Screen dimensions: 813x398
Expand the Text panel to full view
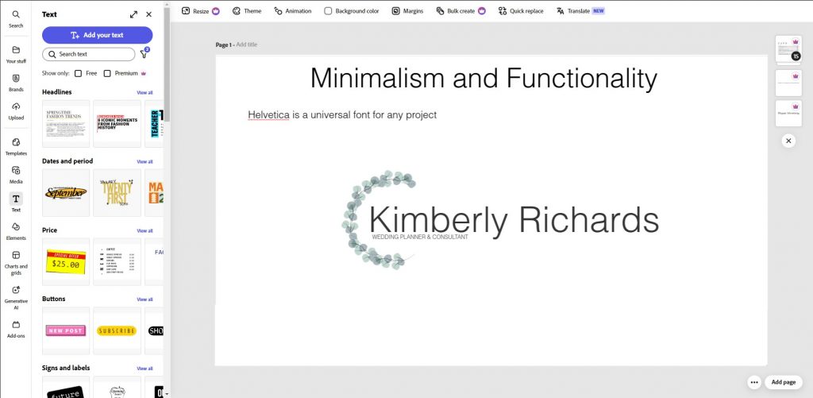tap(133, 14)
